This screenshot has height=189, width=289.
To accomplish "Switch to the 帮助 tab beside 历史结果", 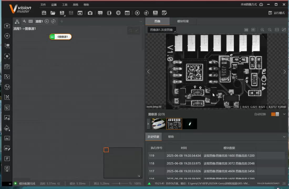I will tap(171, 137).
